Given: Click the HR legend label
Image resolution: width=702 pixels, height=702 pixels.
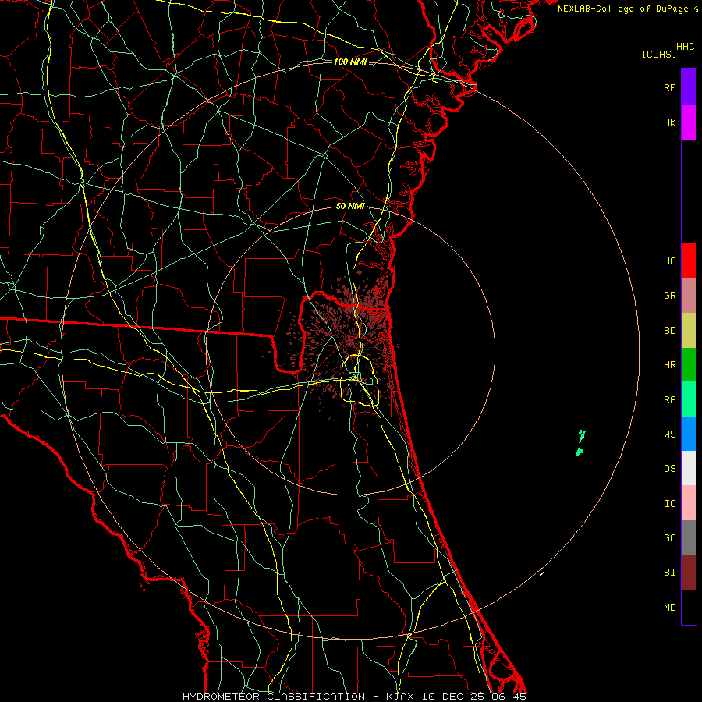Looking at the screenshot, I should [669, 365].
